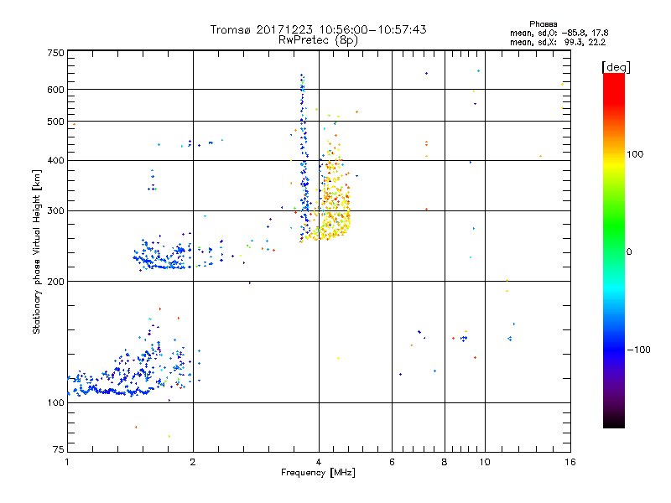Click x-axis tick label 8
The width and height of the screenshot is (671, 503).
point(445,462)
